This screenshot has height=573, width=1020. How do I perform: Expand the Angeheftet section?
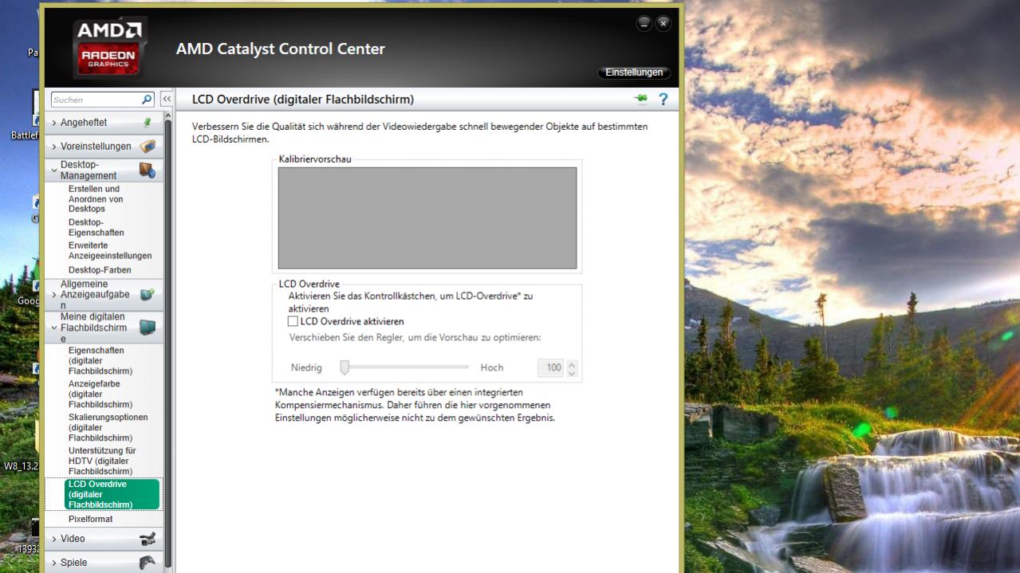click(54, 123)
